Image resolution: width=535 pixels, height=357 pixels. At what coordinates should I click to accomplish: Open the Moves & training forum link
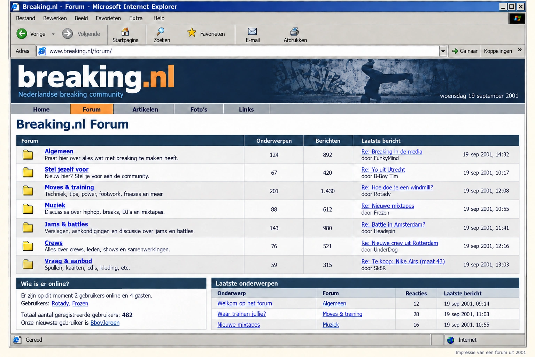tap(69, 187)
